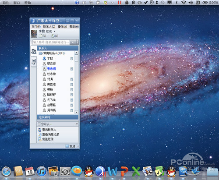Open Preview from the Dock
Screen dimensions: 219x180
coord(148,171)
